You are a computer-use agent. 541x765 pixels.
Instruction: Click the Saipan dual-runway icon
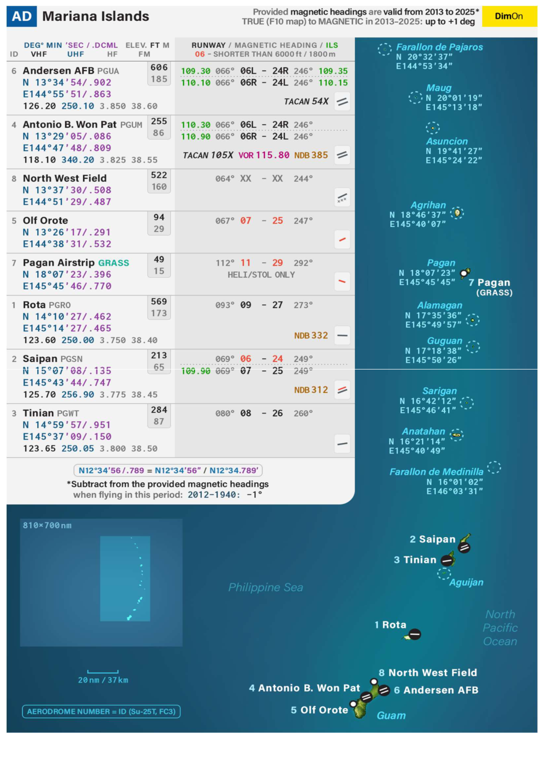tap(342, 390)
